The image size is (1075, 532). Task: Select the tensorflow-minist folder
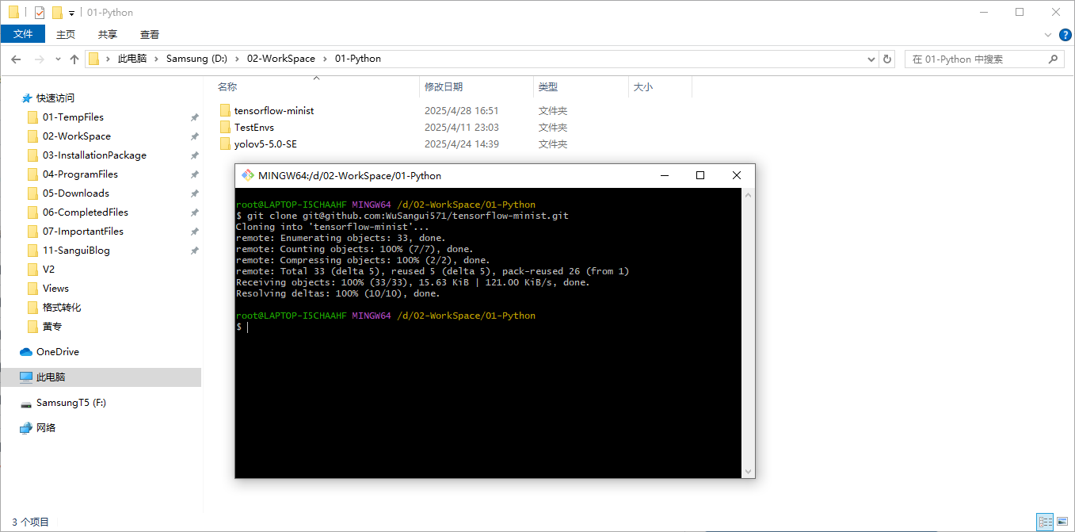point(274,110)
